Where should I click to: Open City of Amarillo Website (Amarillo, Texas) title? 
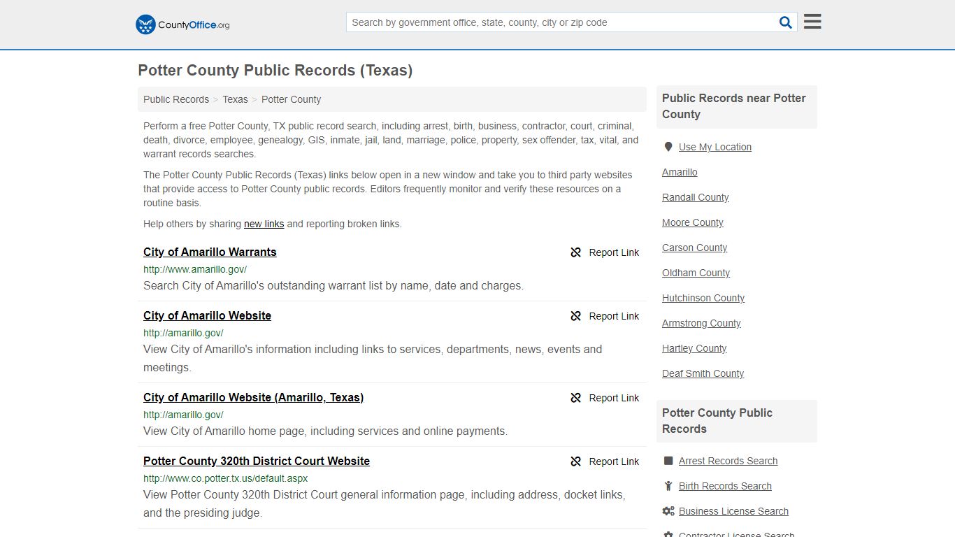pos(253,397)
